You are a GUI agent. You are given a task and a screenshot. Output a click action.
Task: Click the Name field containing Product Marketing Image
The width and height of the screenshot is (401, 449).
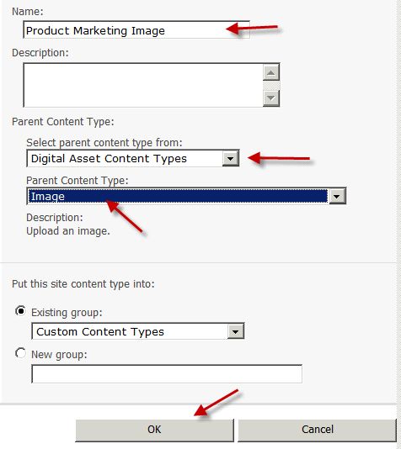[136, 30]
